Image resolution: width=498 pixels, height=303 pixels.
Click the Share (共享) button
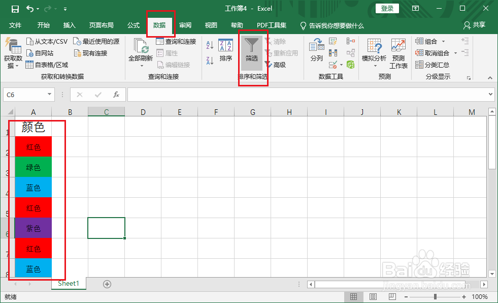tap(474, 25)
